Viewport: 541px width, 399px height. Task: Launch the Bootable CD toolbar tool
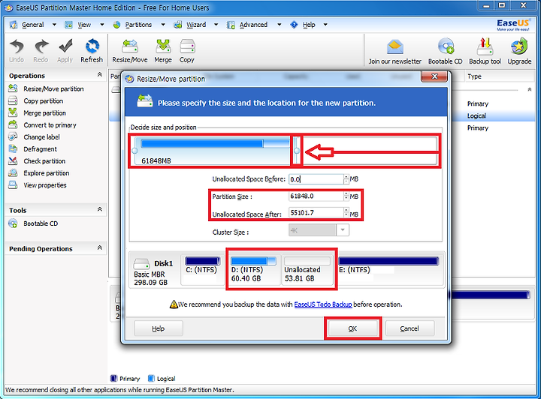click(x=446, y=52)
